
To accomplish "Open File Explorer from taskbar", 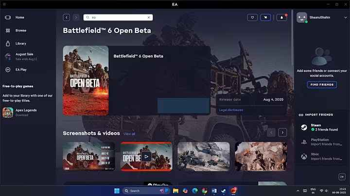I will tap(175, 191).
